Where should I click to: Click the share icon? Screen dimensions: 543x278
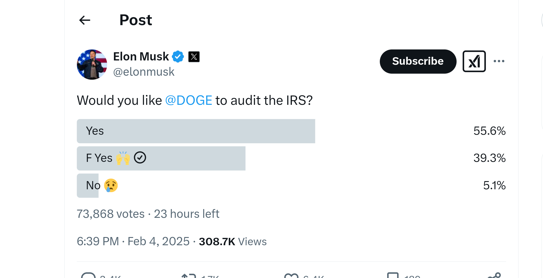tap(494, 275)
